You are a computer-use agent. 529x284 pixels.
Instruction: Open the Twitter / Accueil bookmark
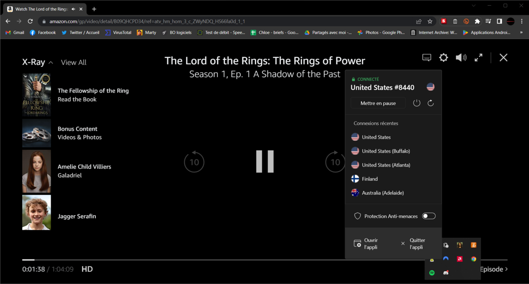pyautogui.click(x=80, y=33)
